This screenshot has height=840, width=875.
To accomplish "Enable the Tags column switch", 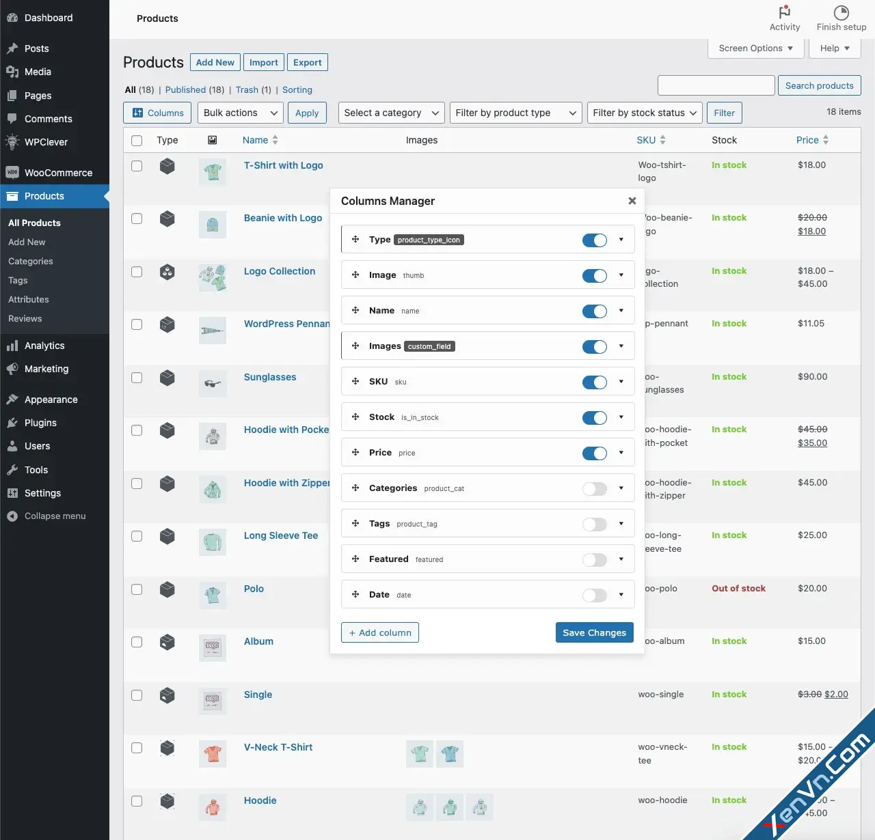I will pyautogui.click(x=595, y=524).
